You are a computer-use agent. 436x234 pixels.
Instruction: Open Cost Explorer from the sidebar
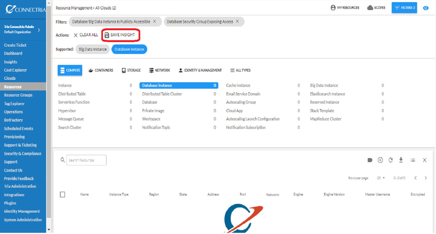(x=15, y=70)
